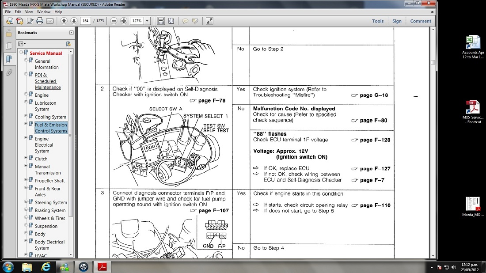
Task: Go to next page with down arrow
Action: 74,21
